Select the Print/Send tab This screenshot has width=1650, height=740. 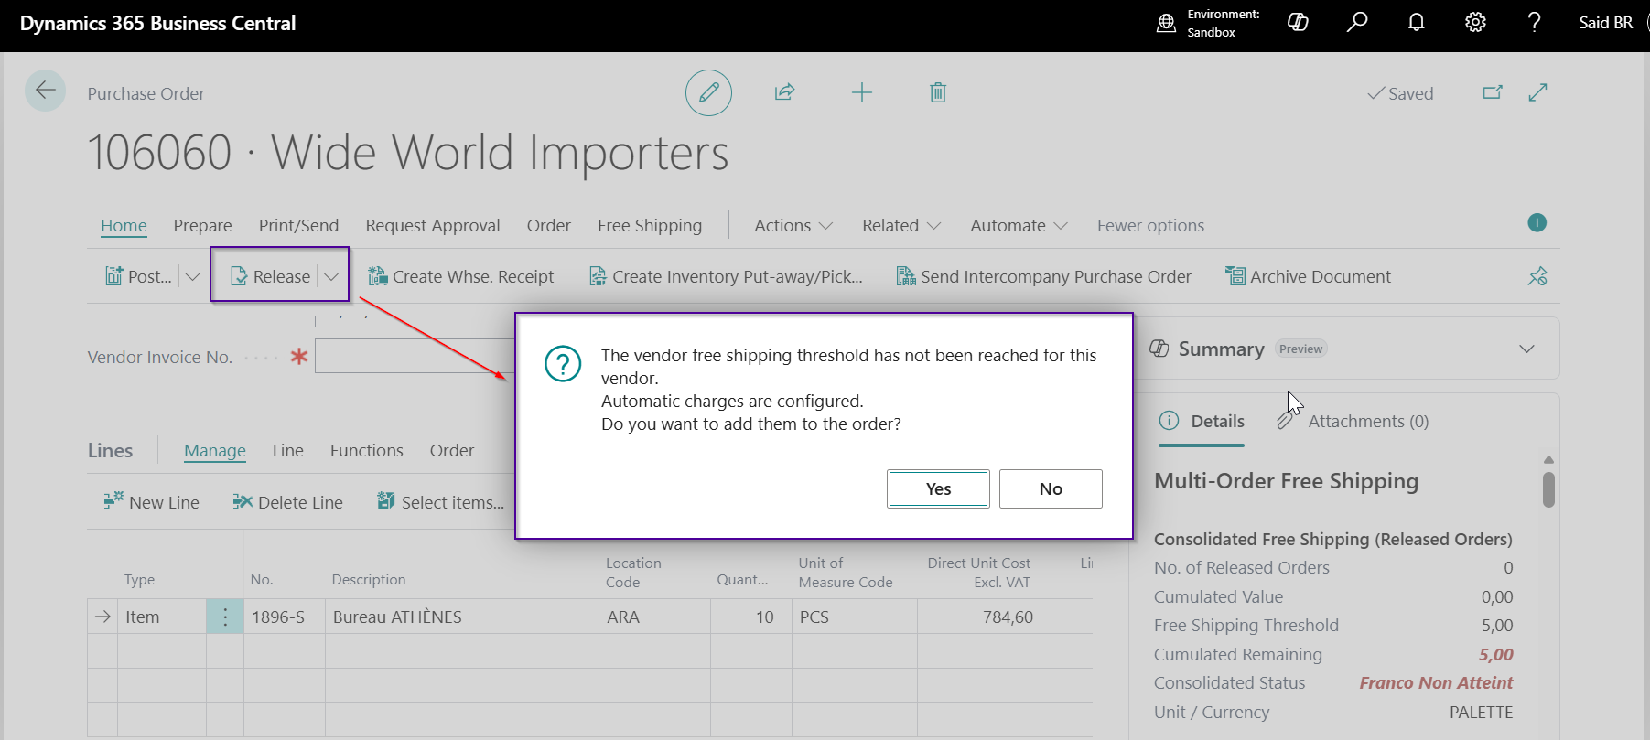pos(298,225)
